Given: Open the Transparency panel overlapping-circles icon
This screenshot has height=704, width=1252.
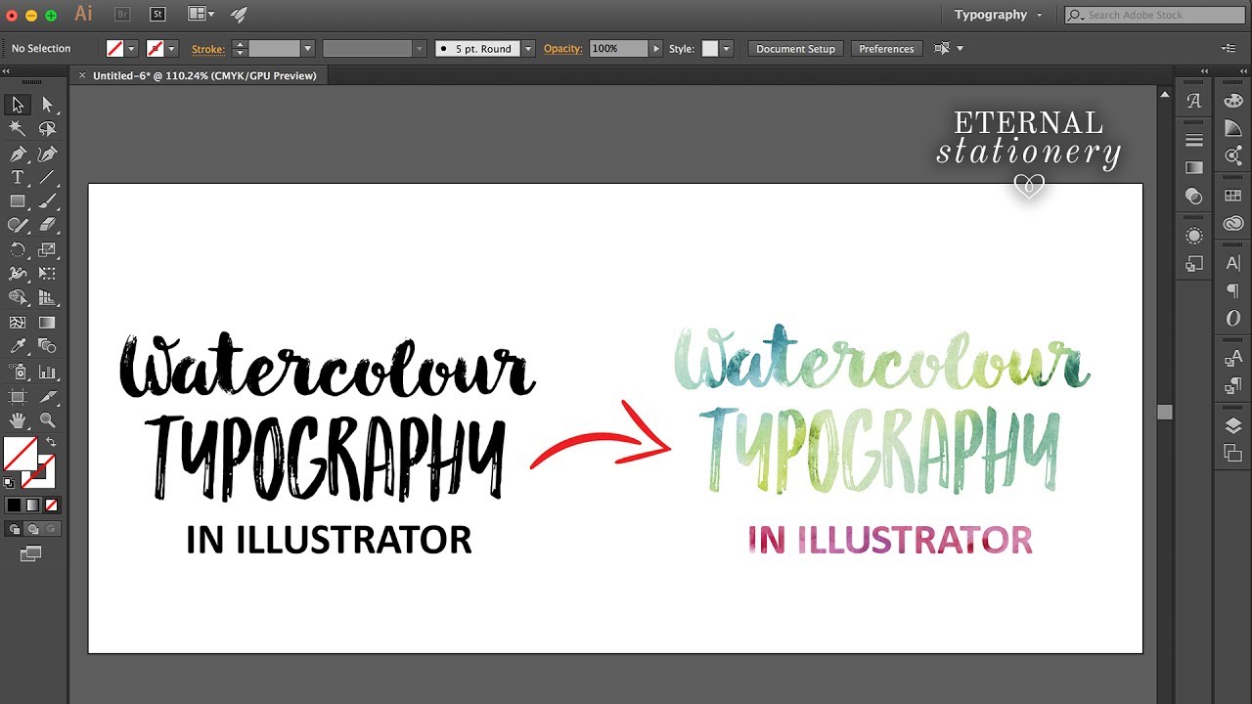Looking at the screenshot, I should (1194, 196).
